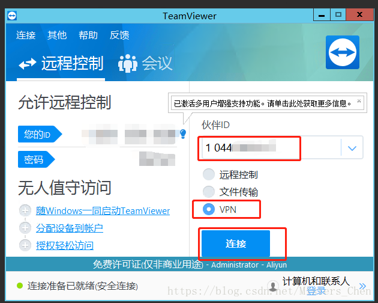
Task: Expand contacts panel with double chevron
Action: [362, 286]
